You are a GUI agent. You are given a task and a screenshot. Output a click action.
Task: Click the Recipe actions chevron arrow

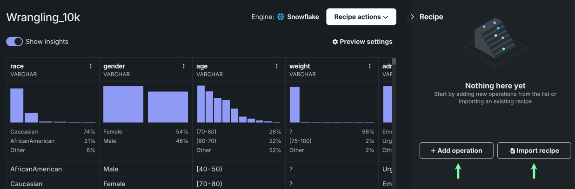386,17
